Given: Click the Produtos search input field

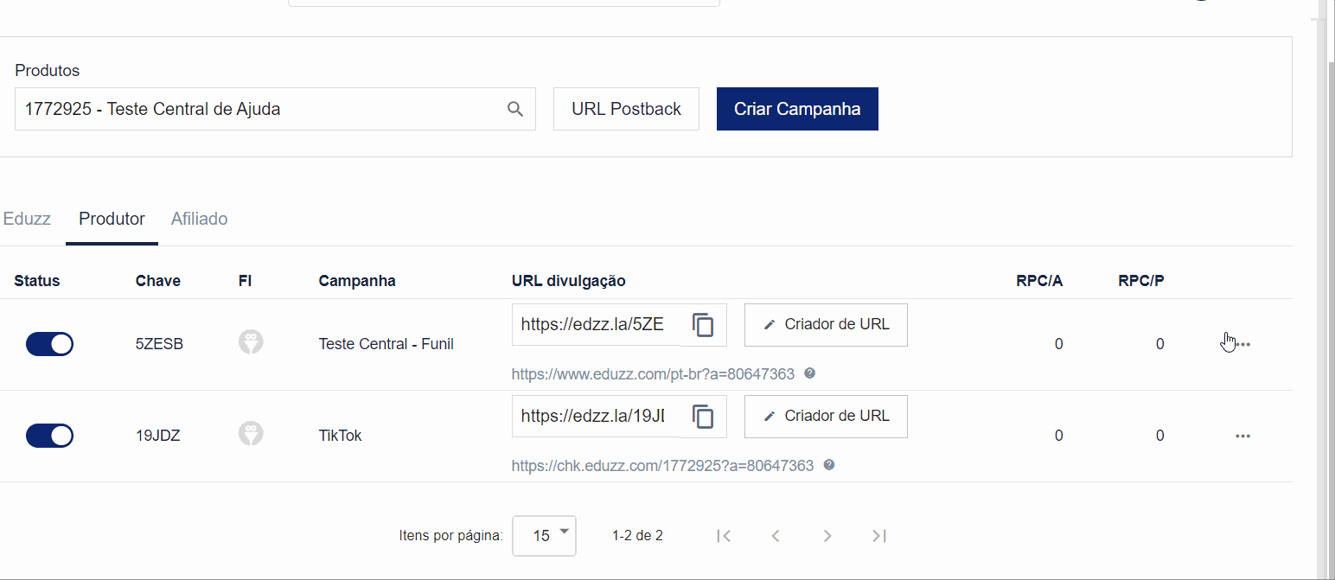Looking at the screenshot, I should [259, 109].
